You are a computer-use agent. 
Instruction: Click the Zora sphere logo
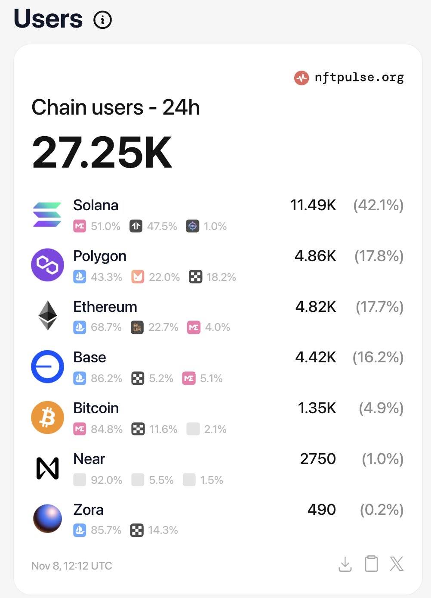[47, 518]
